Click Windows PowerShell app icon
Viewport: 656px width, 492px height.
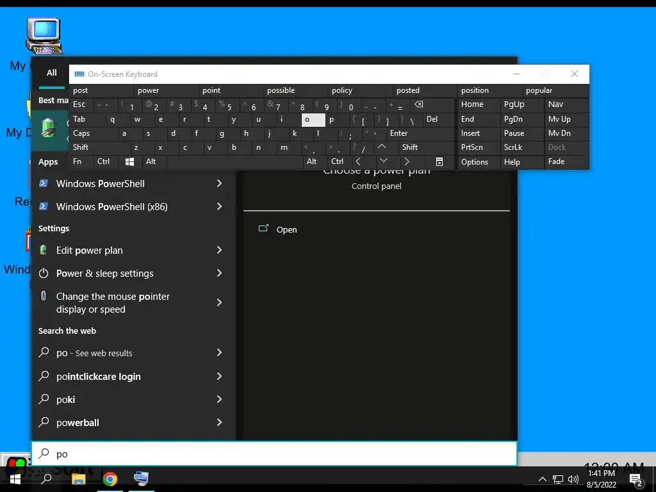[x=44, y=183]
